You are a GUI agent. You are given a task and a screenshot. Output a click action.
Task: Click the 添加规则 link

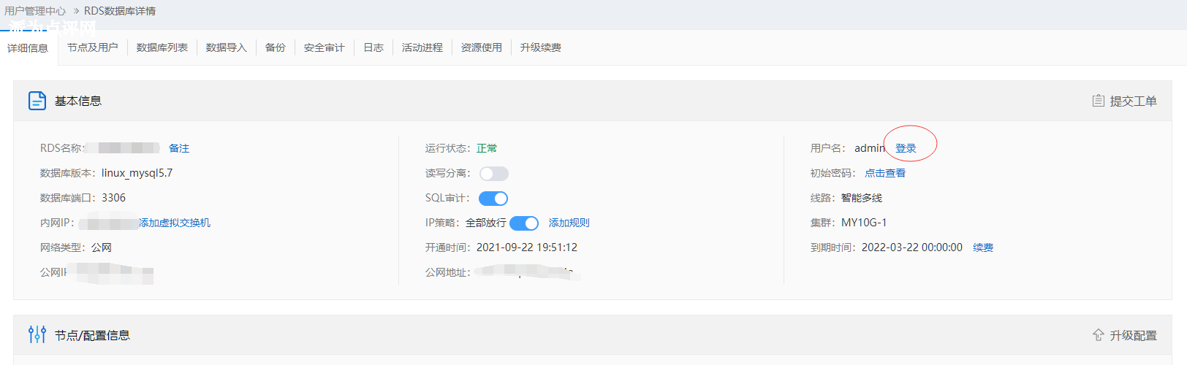[569, 223]
